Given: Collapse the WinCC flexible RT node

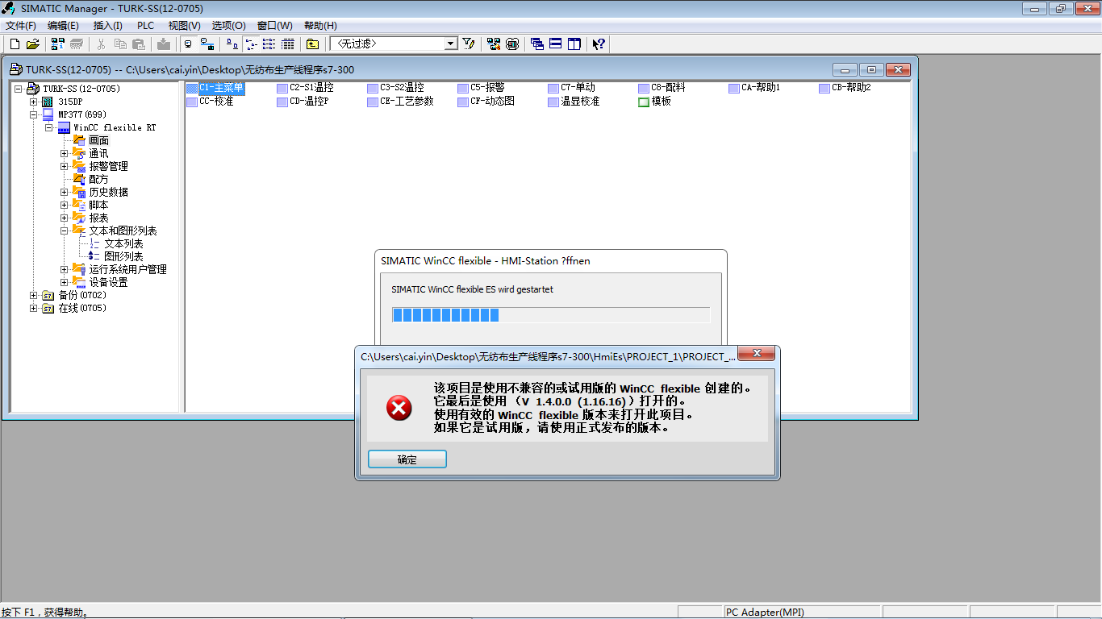Looking at the screenshot, I should point(49,127).
